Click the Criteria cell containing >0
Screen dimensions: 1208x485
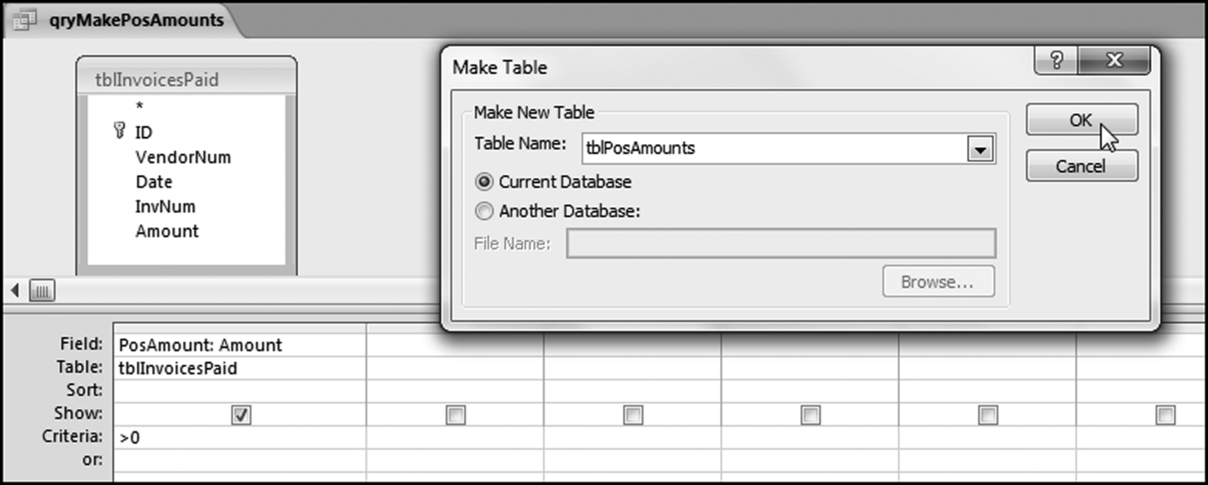[239, 438]
